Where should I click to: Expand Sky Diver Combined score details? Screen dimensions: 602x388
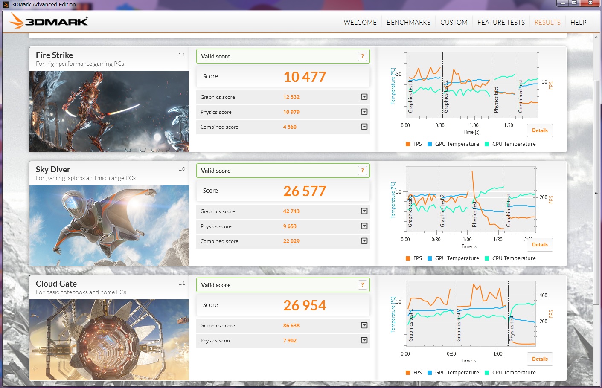pos(364,241)
